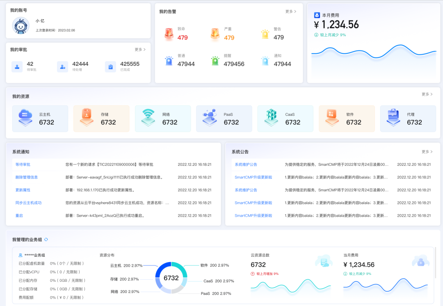Click the 6732 donut chart
The width and height of the screenshot is (443, 306).
coord(171,277)
